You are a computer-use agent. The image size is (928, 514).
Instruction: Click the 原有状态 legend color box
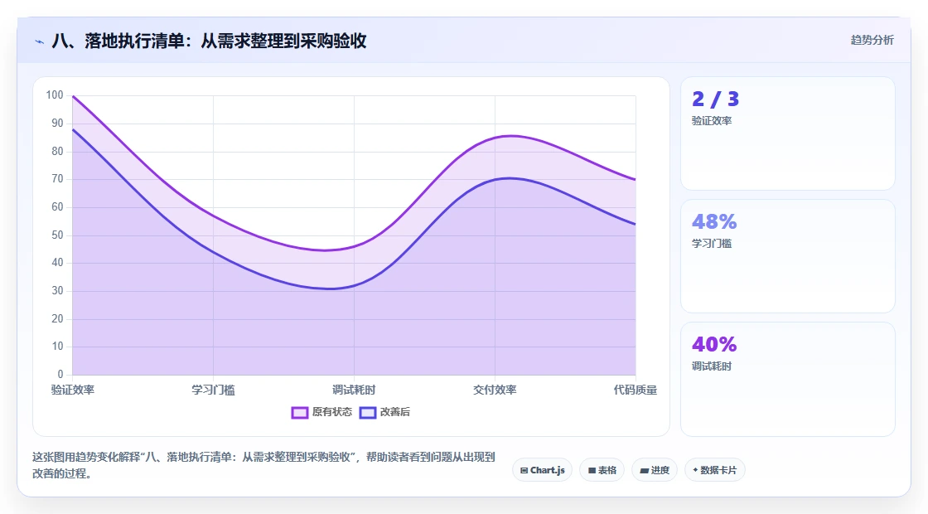coord(299,413)
